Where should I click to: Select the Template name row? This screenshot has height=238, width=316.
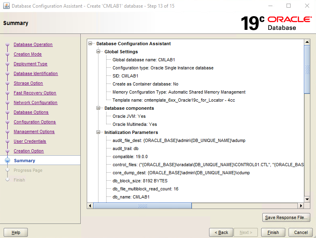tap(174, 100)
